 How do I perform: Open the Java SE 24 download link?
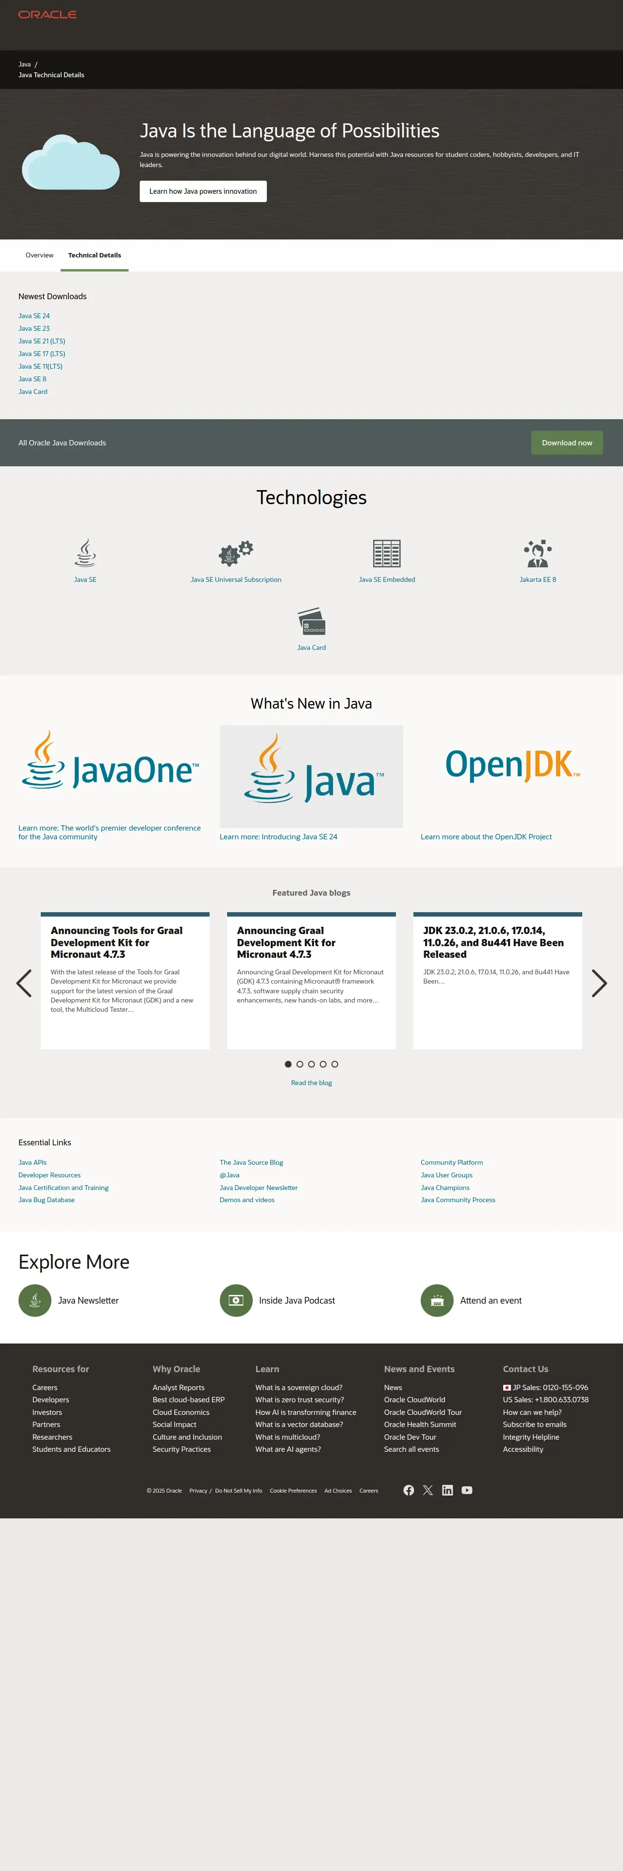[34, 316]
